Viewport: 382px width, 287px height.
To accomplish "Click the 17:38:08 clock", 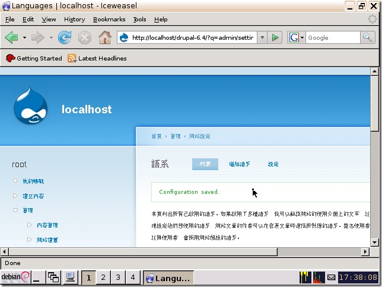I will tap(358, 278).
